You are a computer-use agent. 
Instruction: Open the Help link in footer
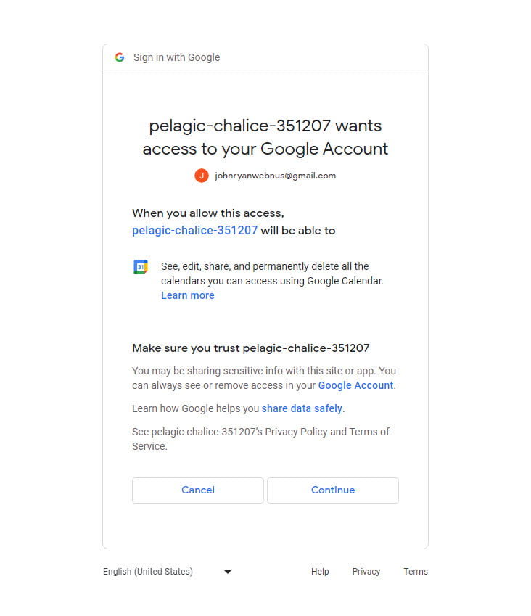(320, 572)
